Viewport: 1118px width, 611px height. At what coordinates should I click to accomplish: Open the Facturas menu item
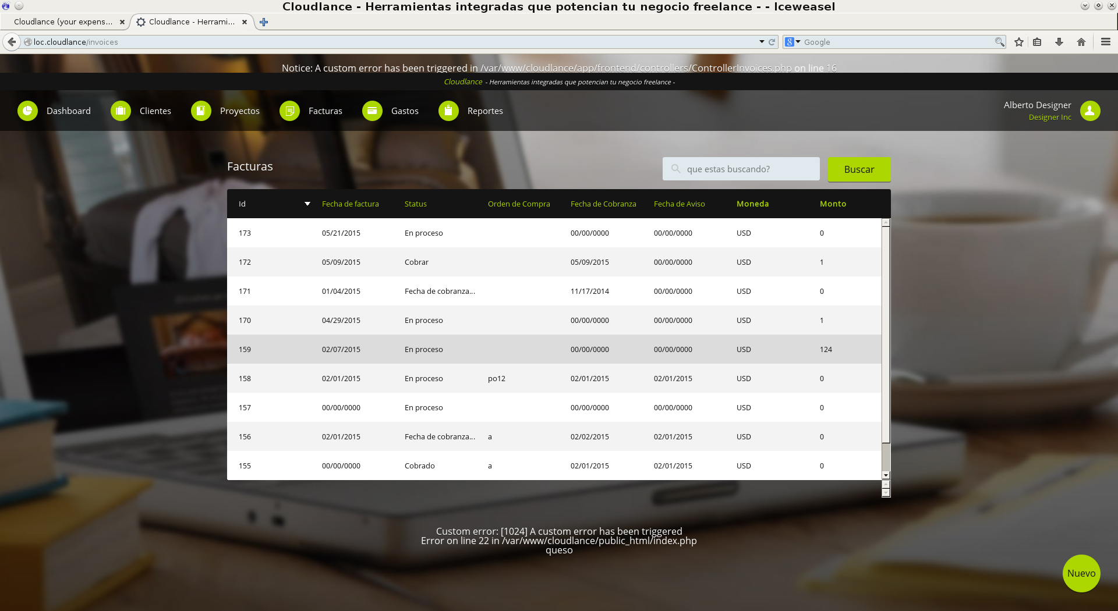pyautogui.click(x=326, y=111)
